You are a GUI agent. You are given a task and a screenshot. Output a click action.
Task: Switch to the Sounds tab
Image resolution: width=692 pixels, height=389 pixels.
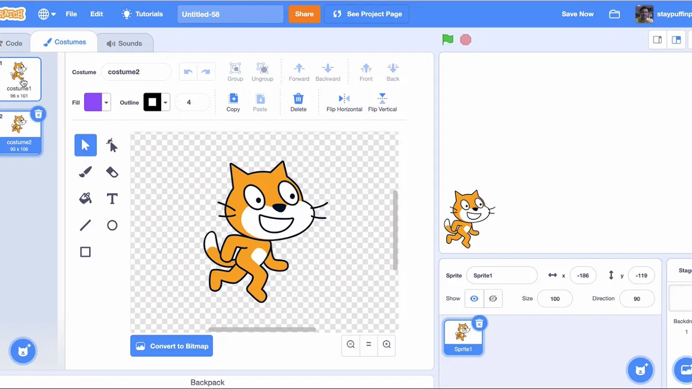coord(124,43)
